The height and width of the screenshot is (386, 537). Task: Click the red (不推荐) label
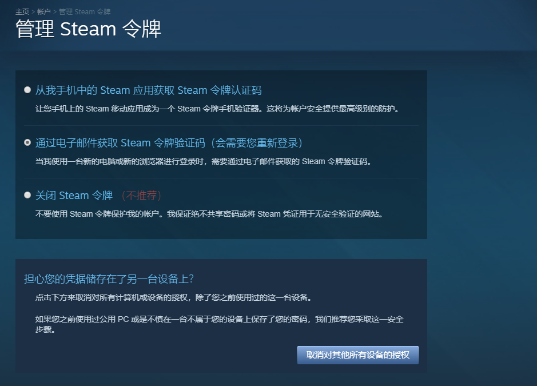141,196
